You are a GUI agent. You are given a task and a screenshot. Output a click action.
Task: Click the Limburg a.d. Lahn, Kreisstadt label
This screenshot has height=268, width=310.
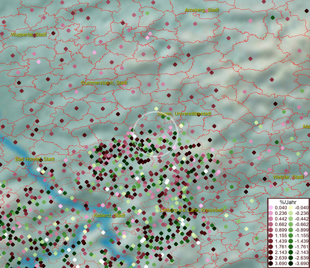point(191,210)
